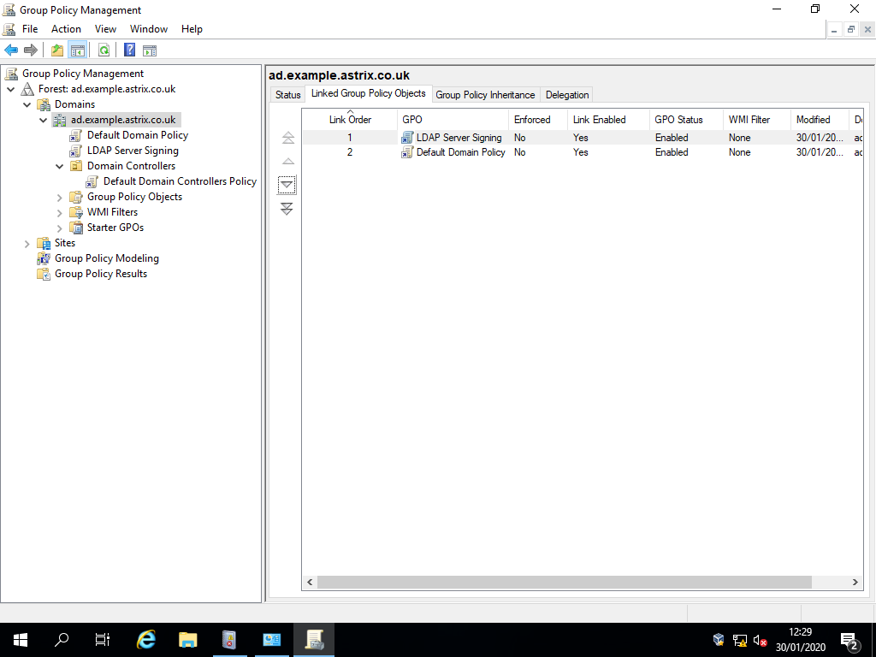Select LDAP Server Signing in the GPO list
876x657 pixels.
click(459, 137)
